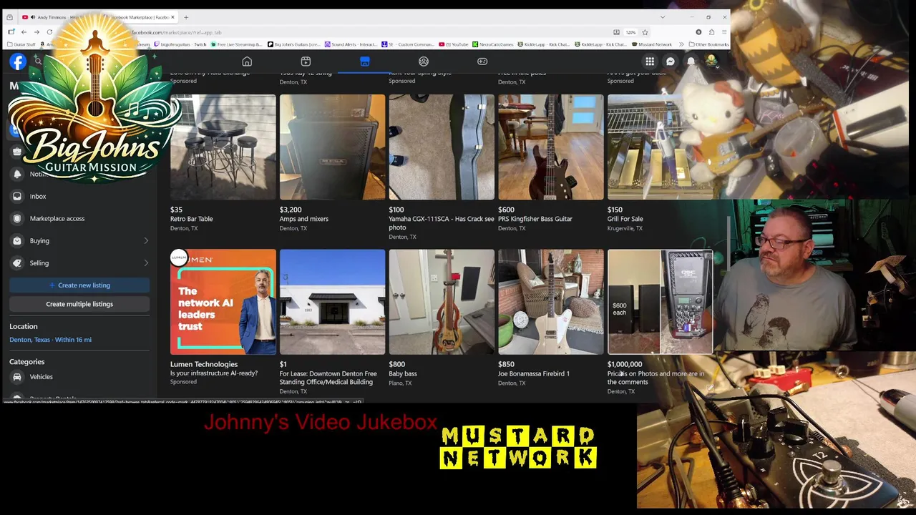Open the For Lease Downtown Denton photo
This screenshot has height=515, width=916.
click(x=332, y=302)
